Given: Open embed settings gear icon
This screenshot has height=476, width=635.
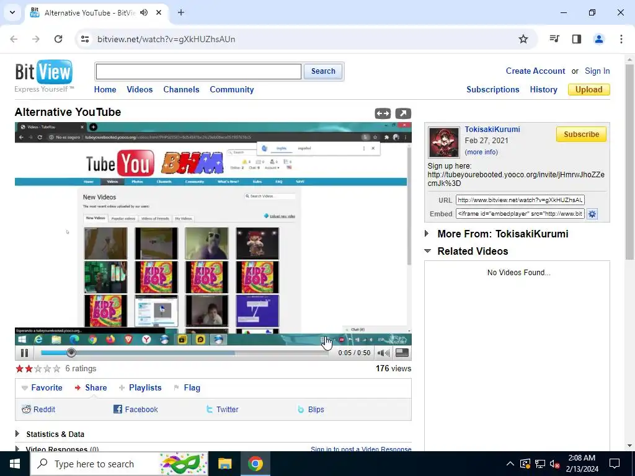Looking at the screenshot, I should click(592, 214).
